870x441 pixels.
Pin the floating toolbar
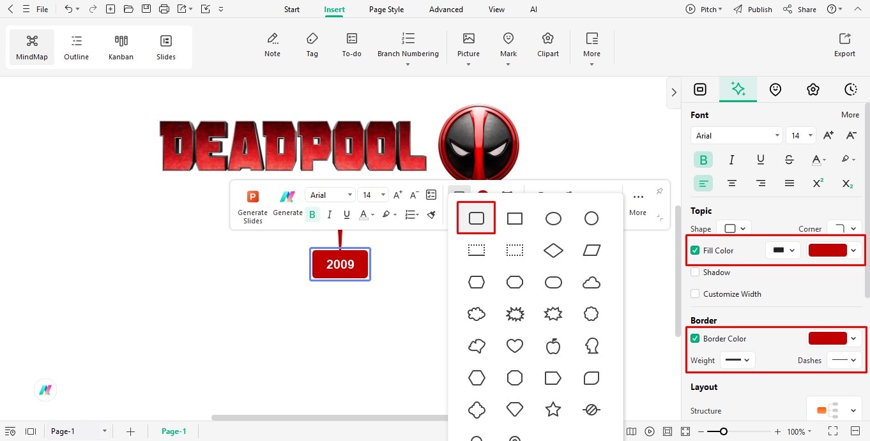click(659, 191)
